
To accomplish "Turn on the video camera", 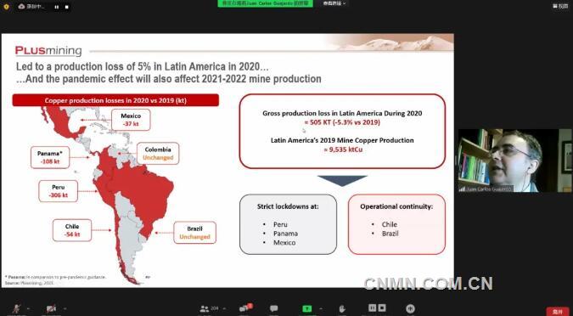I will tap(51, 308).
